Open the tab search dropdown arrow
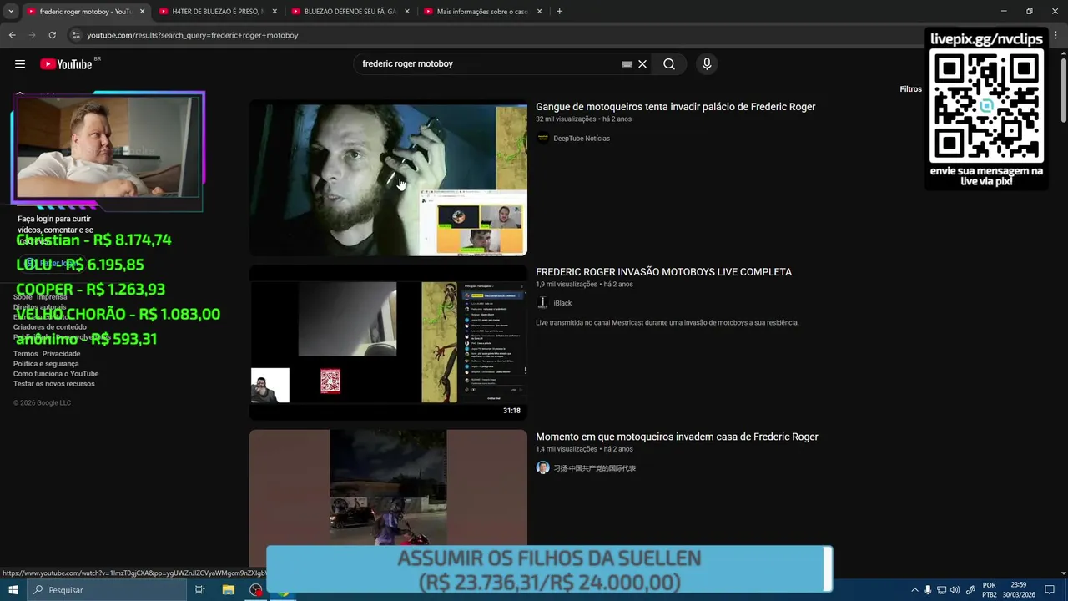 [x=11, y=12]
